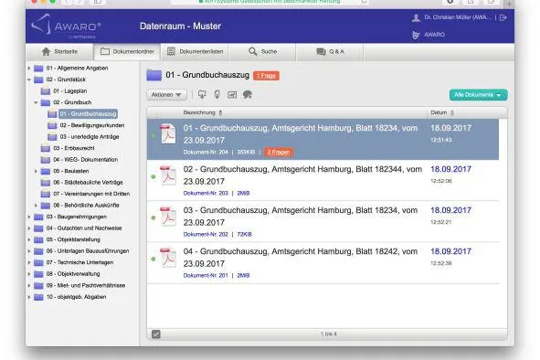Sort by Datum using the column sort arrows
The width and height of the screenshot is (540, 360).
(x=452, y=112)
